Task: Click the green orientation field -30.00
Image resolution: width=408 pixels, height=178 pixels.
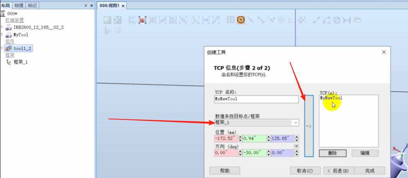Action: click(255, 153)
